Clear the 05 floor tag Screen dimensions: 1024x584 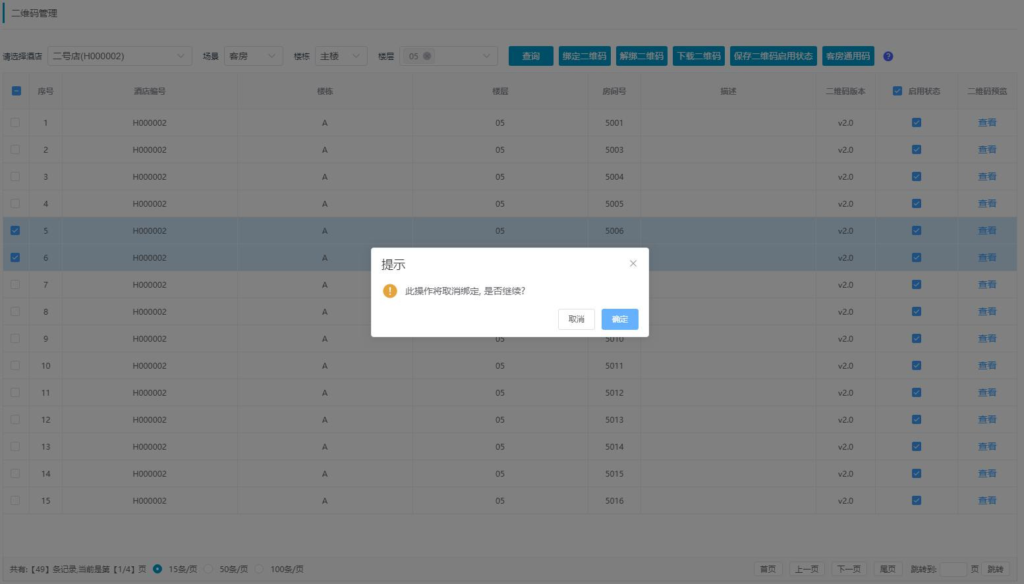pos(427,56)
